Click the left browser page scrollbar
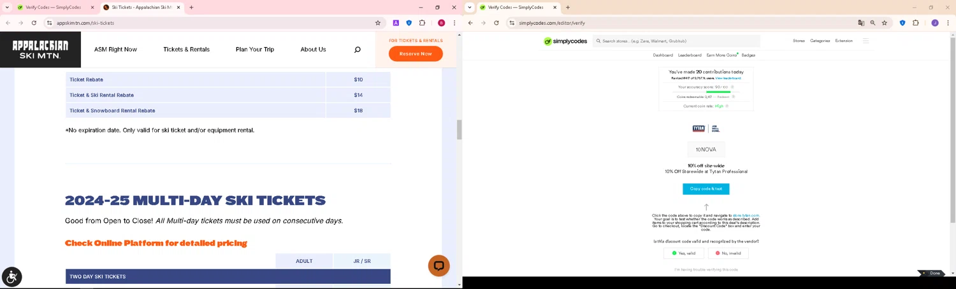The image size is (956, 289). tap(460, 130)
